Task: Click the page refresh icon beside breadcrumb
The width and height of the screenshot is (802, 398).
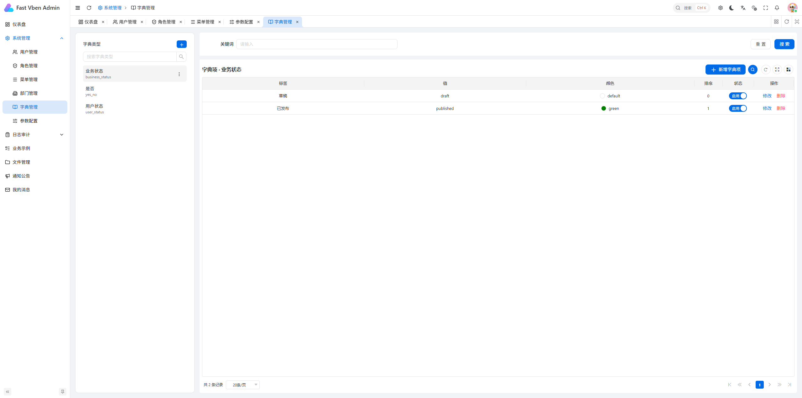Action: pos(89,8)
